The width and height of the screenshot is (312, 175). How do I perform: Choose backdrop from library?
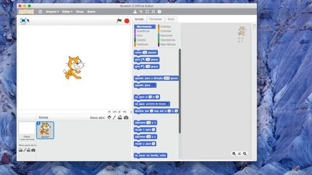coord(20,150)
